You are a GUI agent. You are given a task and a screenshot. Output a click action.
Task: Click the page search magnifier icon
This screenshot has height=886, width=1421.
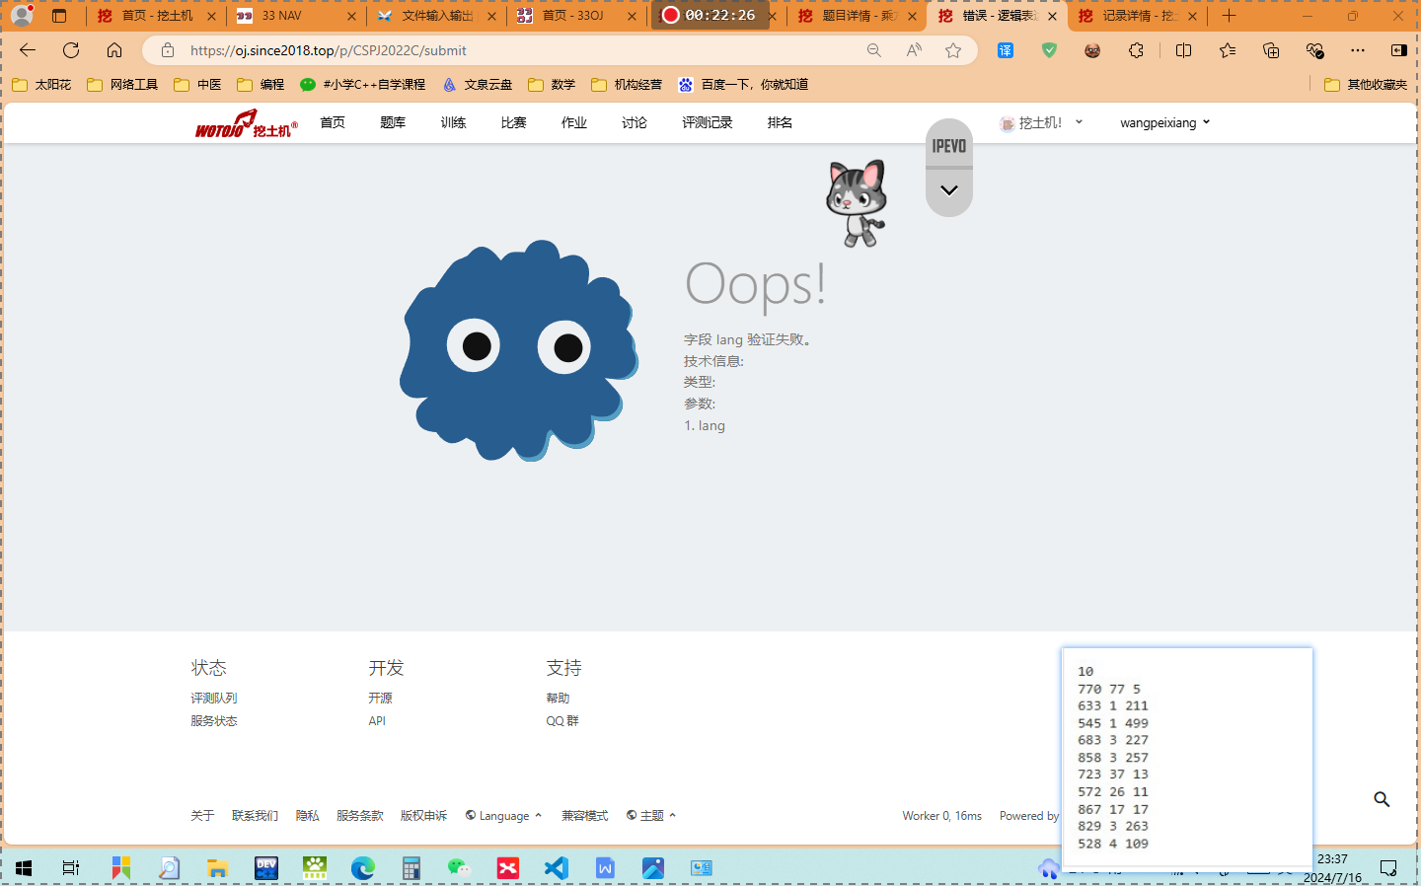(x=1382, y=799)
